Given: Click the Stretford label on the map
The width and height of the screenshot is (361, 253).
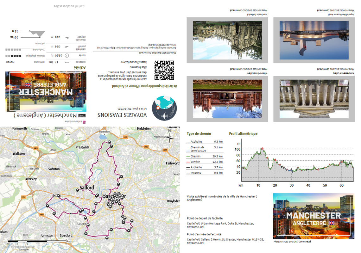Looking at the screenshot, I should tap(66, 236).
